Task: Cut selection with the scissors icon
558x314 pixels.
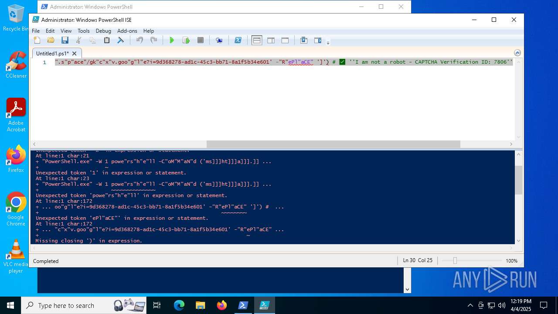Action: [79, 40]
